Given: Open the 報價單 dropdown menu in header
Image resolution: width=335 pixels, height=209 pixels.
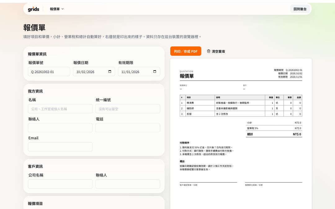Looking at the screenshot, I should [57, 9].
